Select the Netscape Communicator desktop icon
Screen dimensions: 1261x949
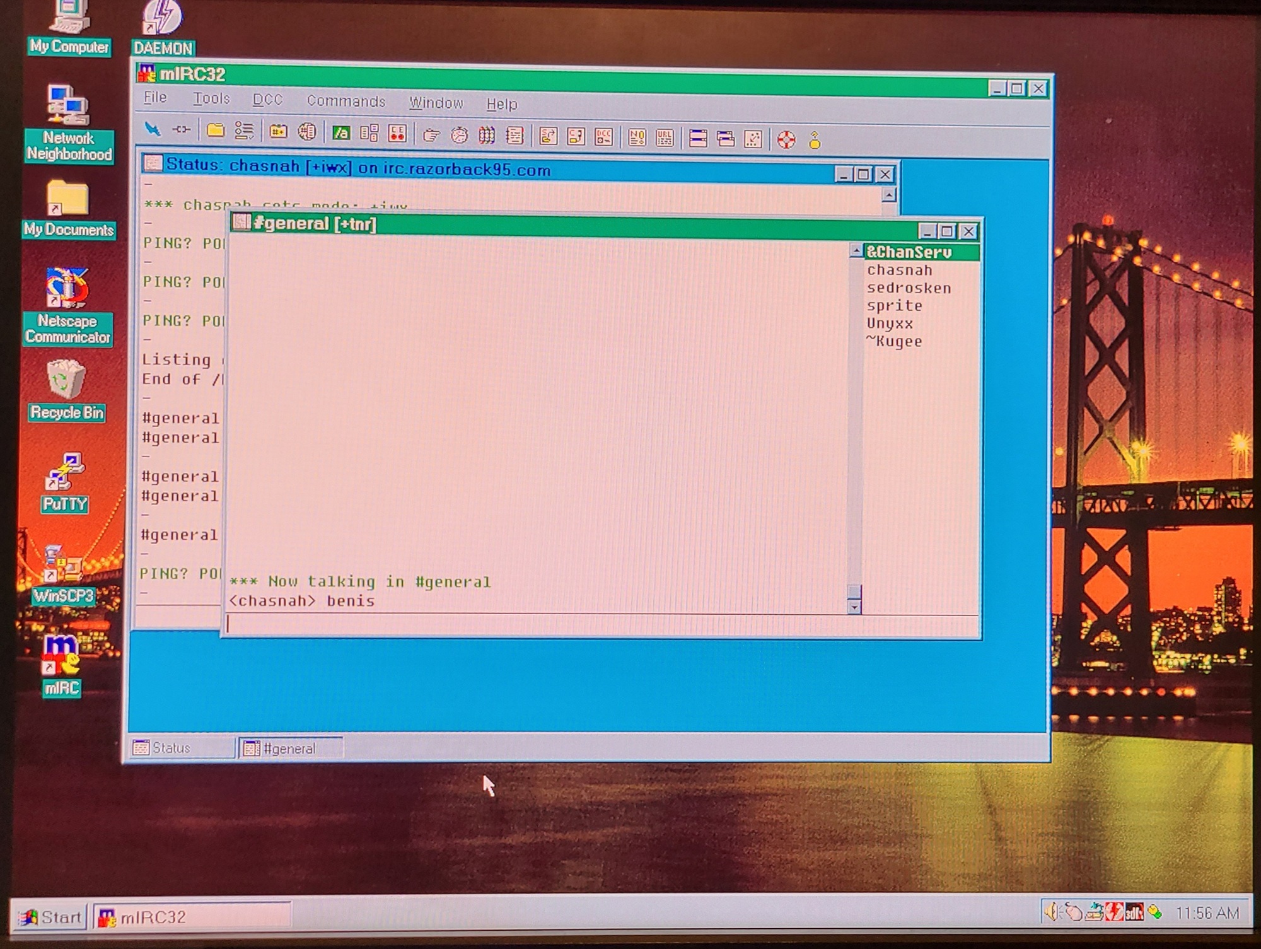click(x=67, y=307)
